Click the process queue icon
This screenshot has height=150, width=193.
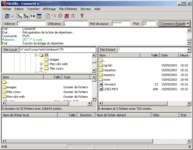click(54, 16)
